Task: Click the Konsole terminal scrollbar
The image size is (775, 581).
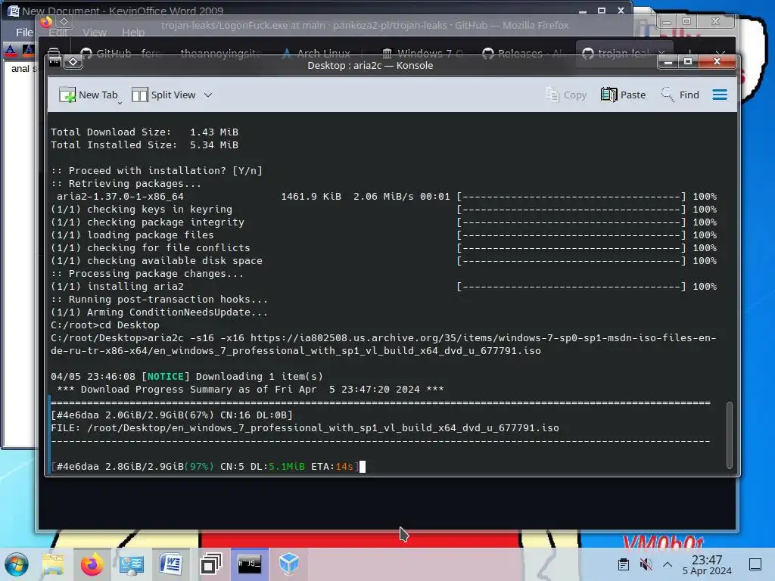Action: pyautogui.click(x=730, y=435)
